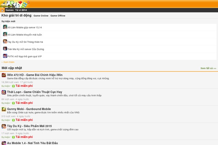Switch to Game Offline tab
This screenshot has height=145, width=218.
pos(58,16)
